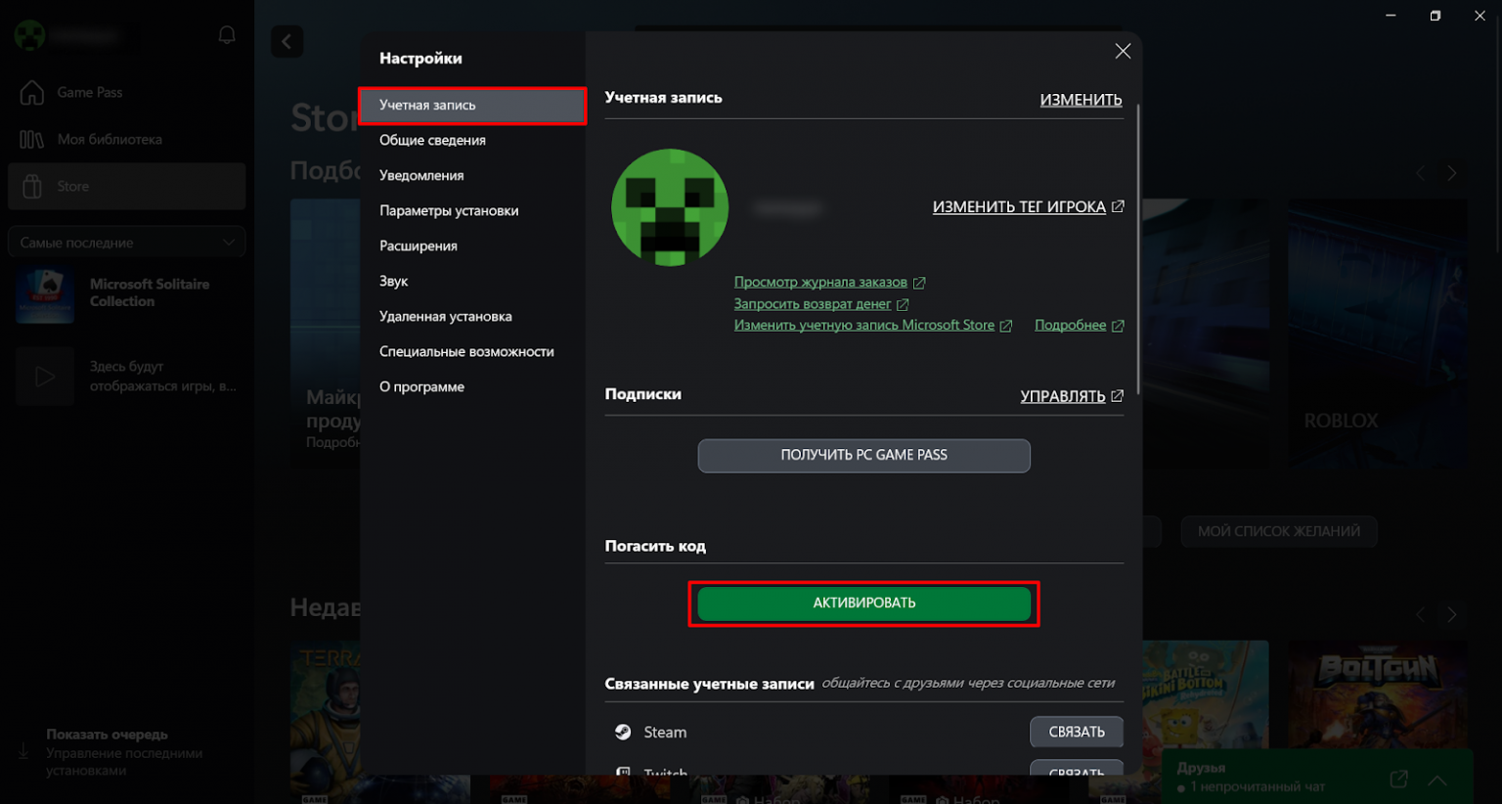Click the back arrow navigation button
The width and height of the screenshot is (1502, 804).
point(287,41)
